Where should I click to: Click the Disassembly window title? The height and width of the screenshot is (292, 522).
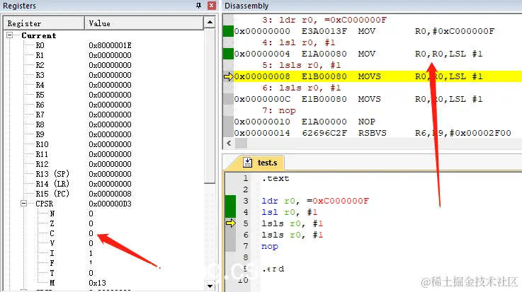(x=246, y=6)
